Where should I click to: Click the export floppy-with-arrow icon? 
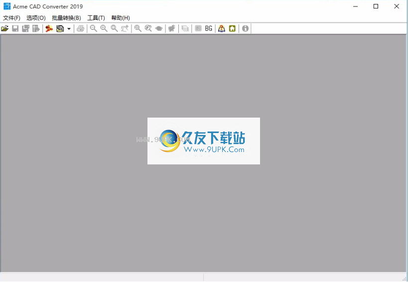point(36,28)
